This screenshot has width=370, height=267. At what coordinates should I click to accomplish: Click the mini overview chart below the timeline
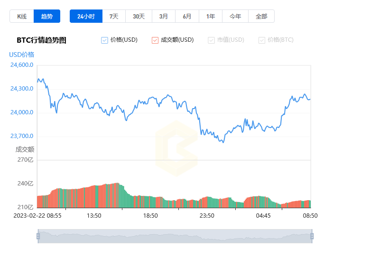(x=175, y=236)
